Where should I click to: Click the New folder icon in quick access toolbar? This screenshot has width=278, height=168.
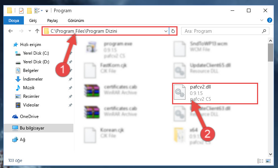coord(29,10)
